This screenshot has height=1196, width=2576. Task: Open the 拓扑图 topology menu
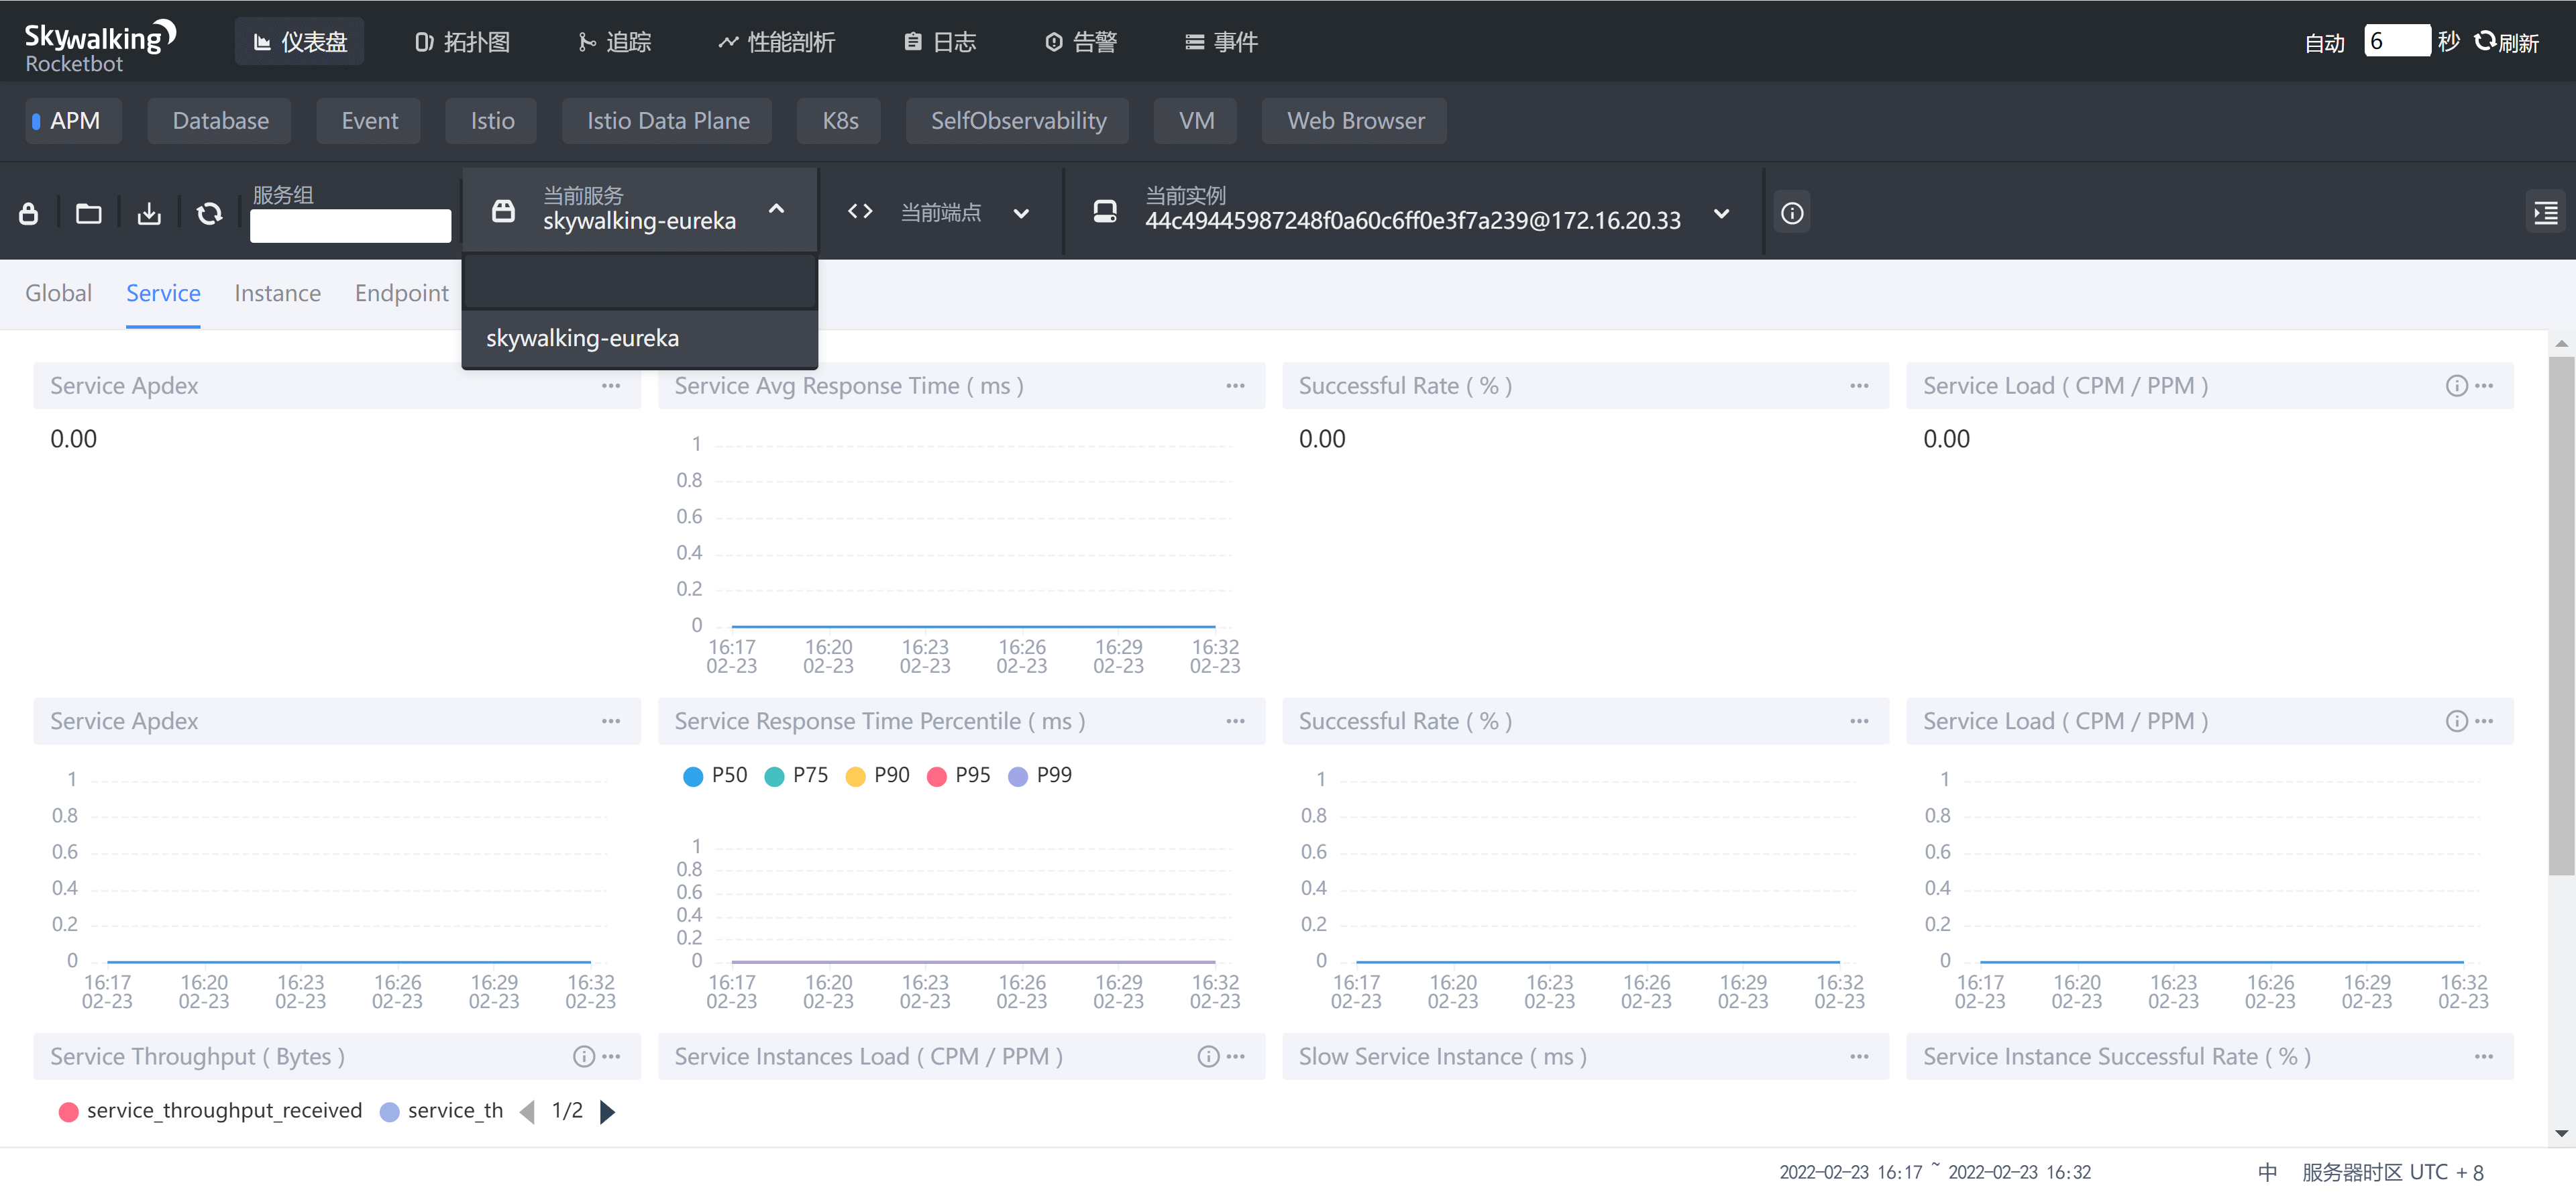click(x=462, y=42)
